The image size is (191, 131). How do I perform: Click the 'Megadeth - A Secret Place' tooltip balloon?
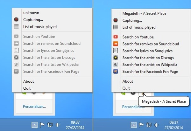point(164,101)
